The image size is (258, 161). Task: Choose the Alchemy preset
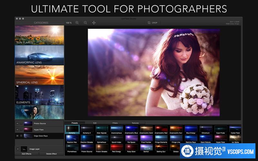coord(72,129)
